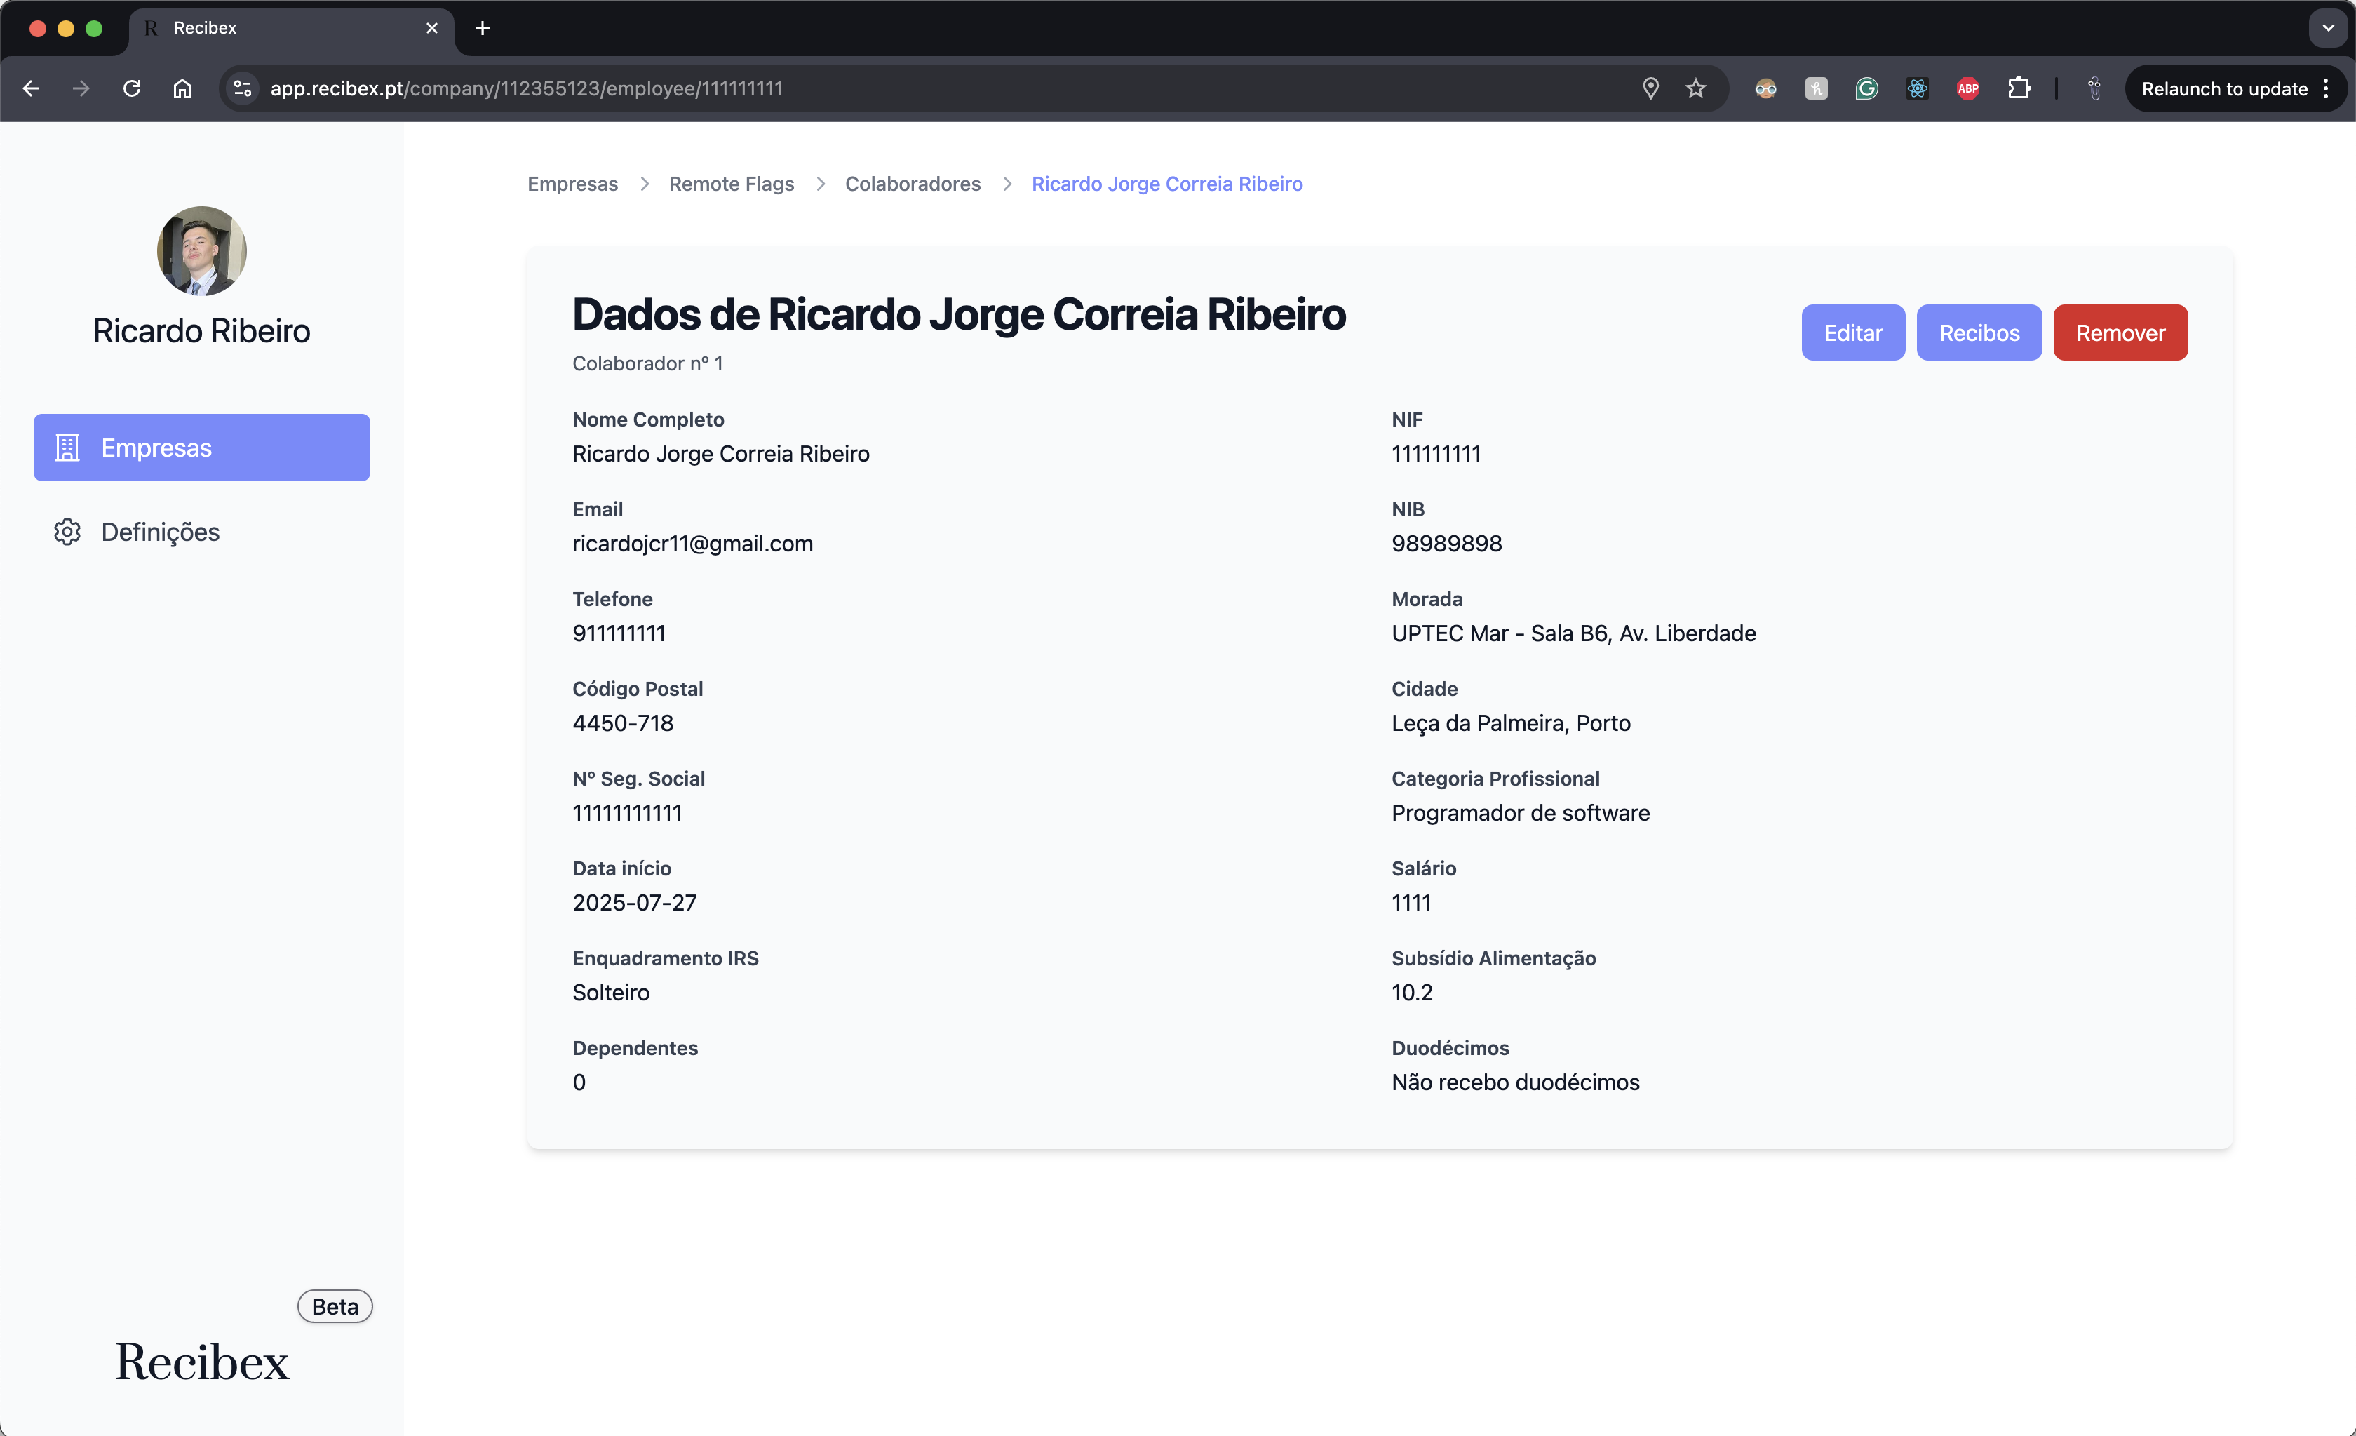
Task: Click Salário value 1111
Action: tap(1411, 903)
